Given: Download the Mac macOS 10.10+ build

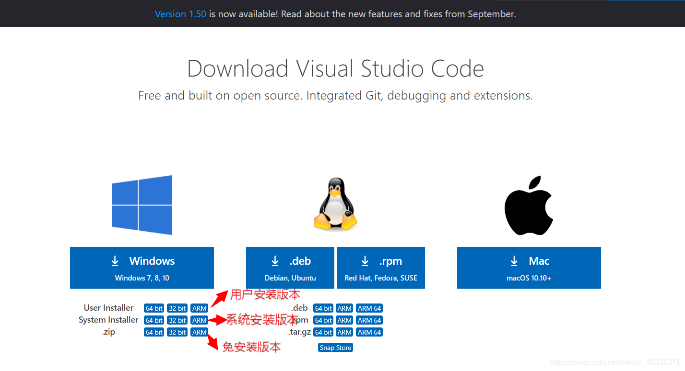Looking at the screenshot, I should point(529,268).
